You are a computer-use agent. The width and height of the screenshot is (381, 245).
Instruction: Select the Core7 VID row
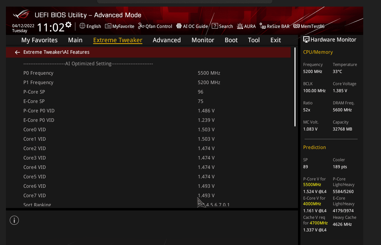coord(148,196)
